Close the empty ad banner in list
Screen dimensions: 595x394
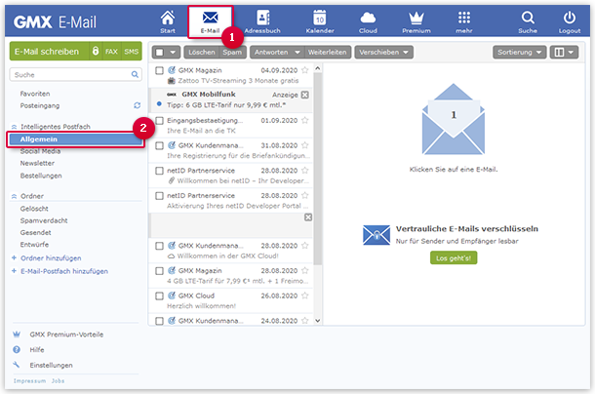(x=308, y=217)
